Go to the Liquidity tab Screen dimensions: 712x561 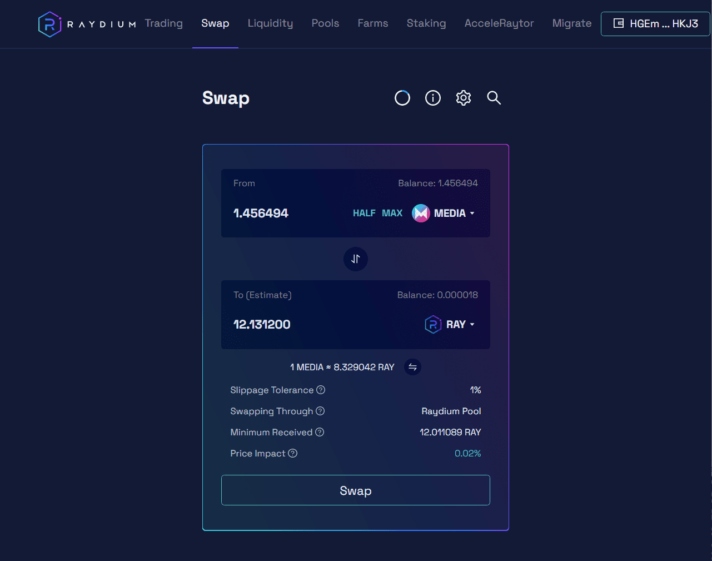pyautogui.click(x=270, y=23)
